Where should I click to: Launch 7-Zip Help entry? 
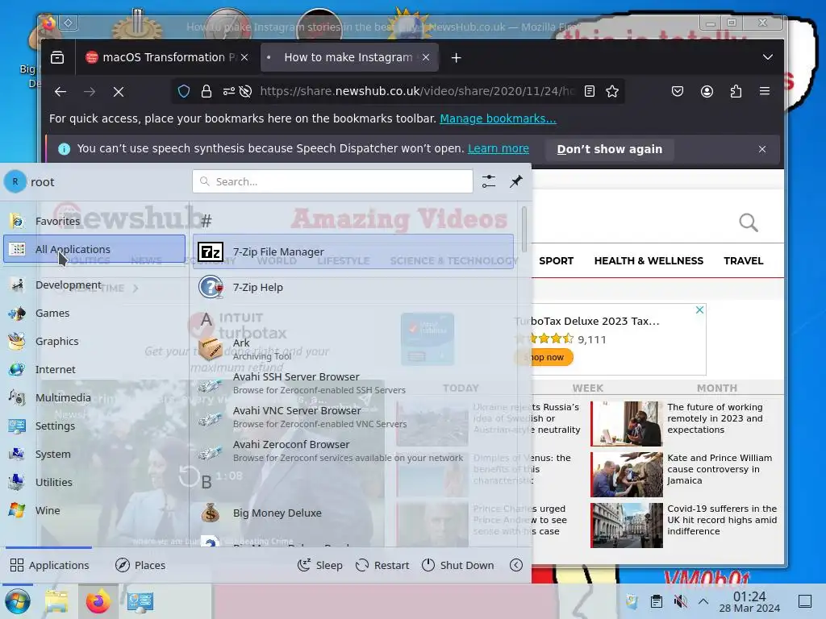click(353, 288)
